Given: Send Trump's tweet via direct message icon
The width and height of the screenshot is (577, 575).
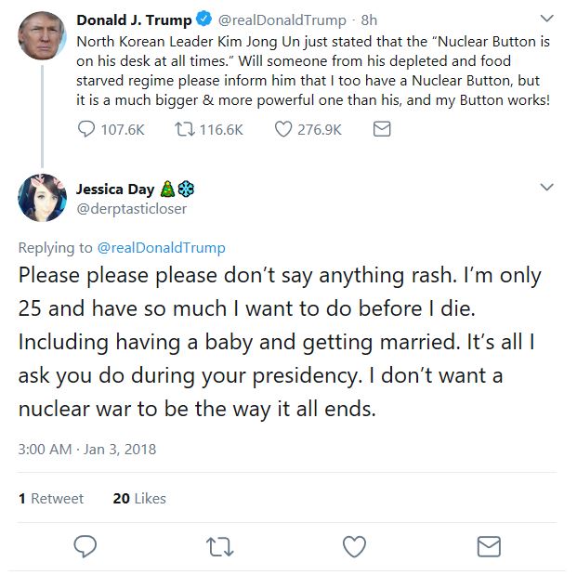Looking at the screenshot, I should click(381, 130).
